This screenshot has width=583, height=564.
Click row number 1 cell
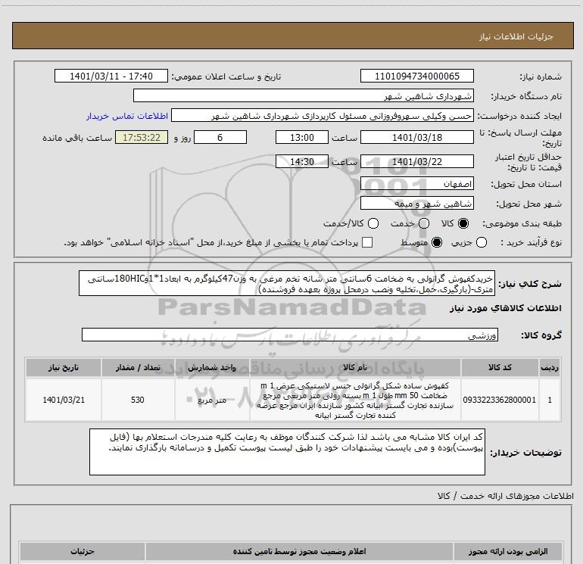pos(550,400)
